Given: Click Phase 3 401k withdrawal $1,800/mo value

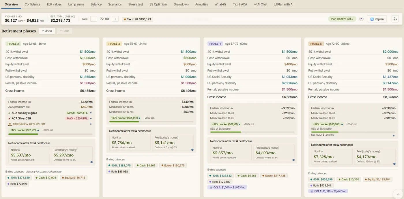Looking at the screenshot, I should 188,52.
